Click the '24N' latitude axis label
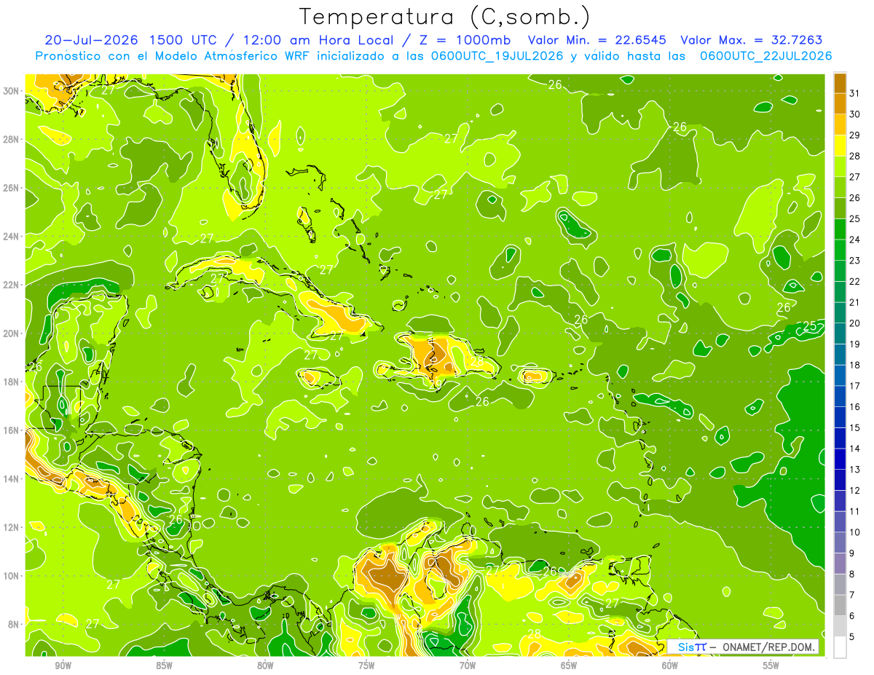Image resolution: width=874 pixels, height=675 pixels. click(12, 236)
